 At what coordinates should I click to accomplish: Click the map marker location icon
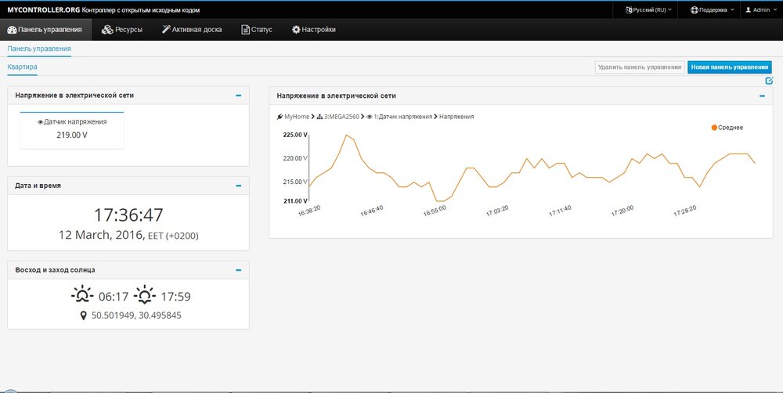point(83,315)
